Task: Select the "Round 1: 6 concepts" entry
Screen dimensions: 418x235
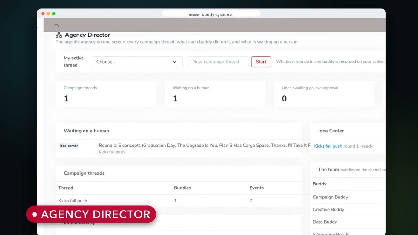Action: [205, 146]
